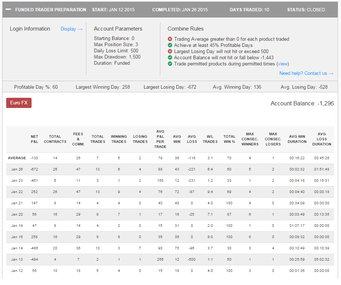
Task: Click the Largest Losing Day: -672 stat
Action: (x=170, y=87)
